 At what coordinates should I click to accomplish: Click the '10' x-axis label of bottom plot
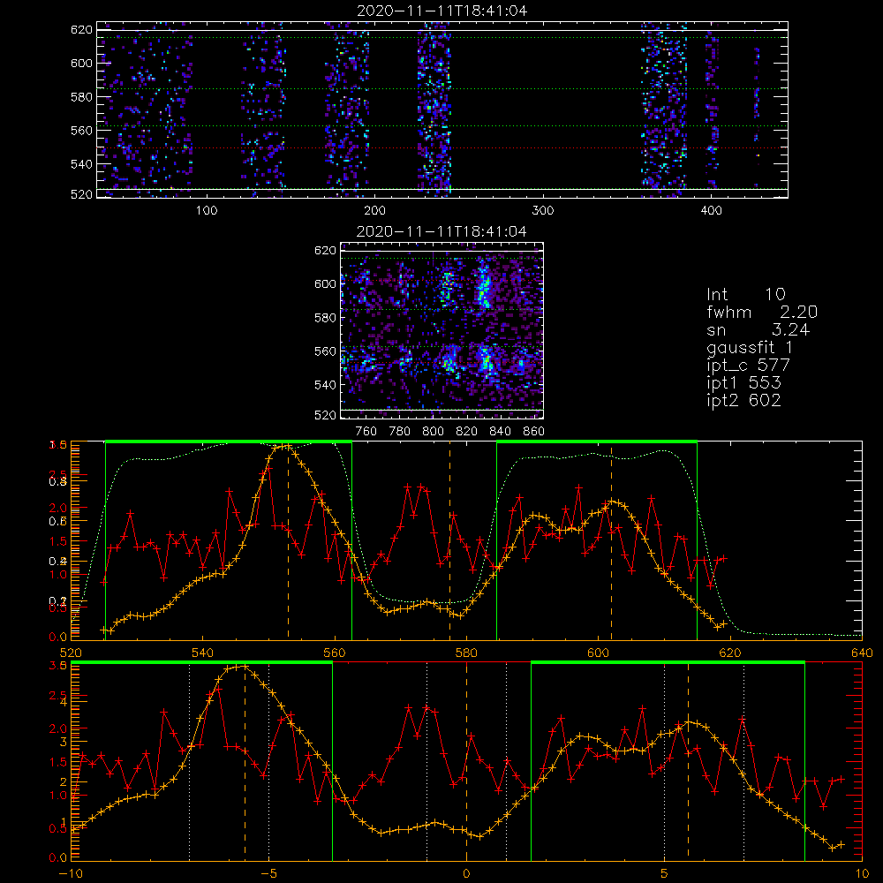click(x=862, y=874)
